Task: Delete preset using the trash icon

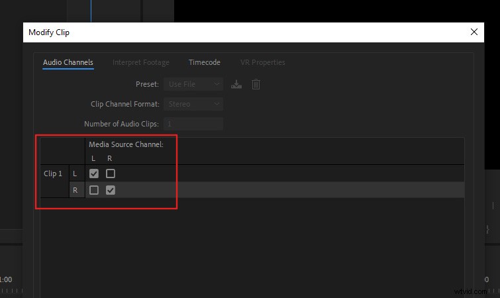Action: (256, 84)
